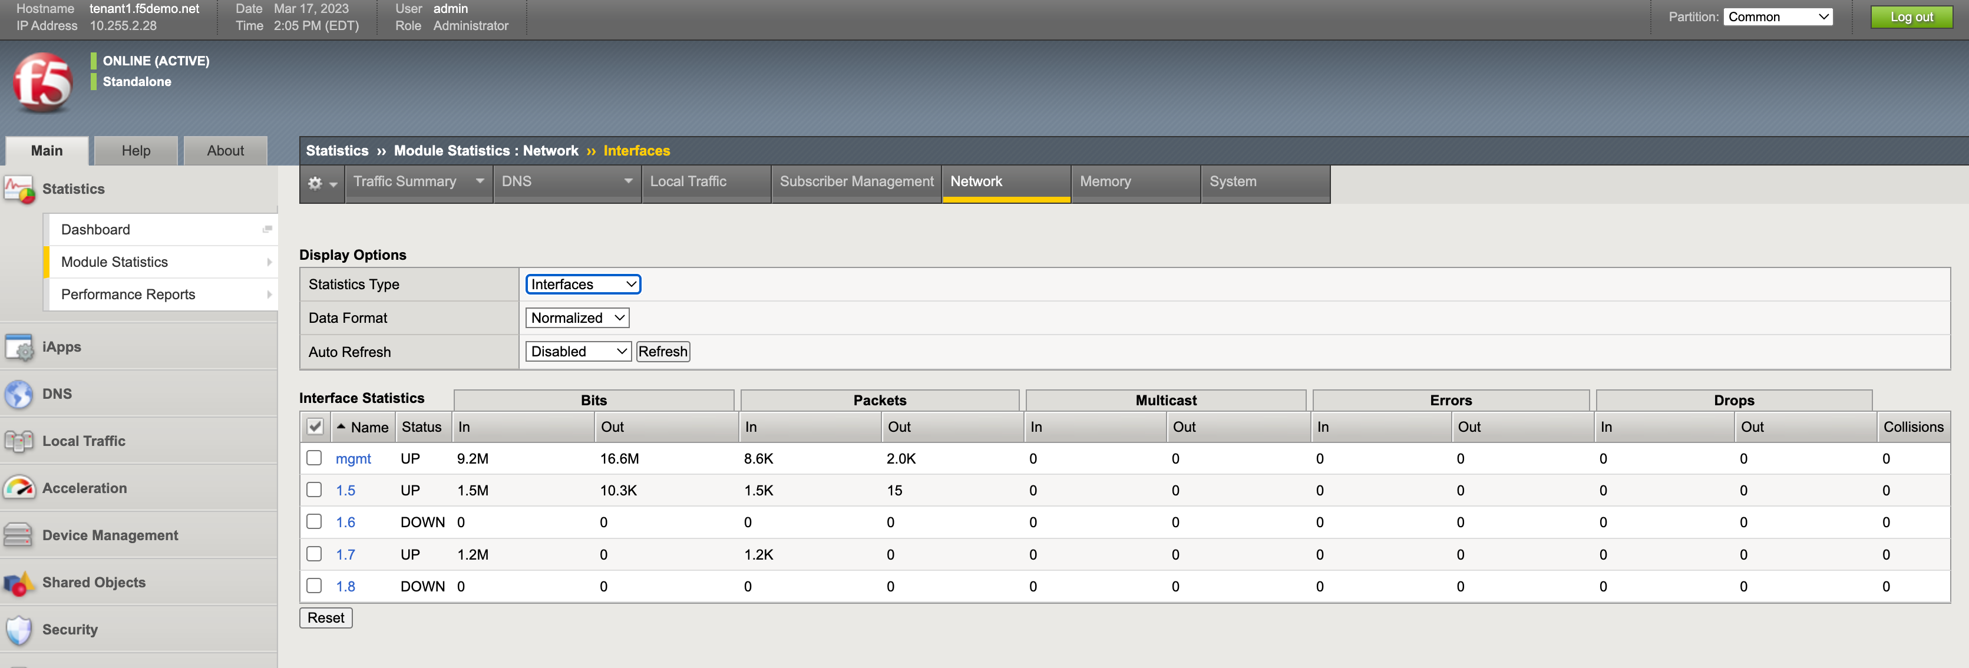Click the Statistics breadcrumb link
Viewport: 1969px width, 668px height.
337,151
